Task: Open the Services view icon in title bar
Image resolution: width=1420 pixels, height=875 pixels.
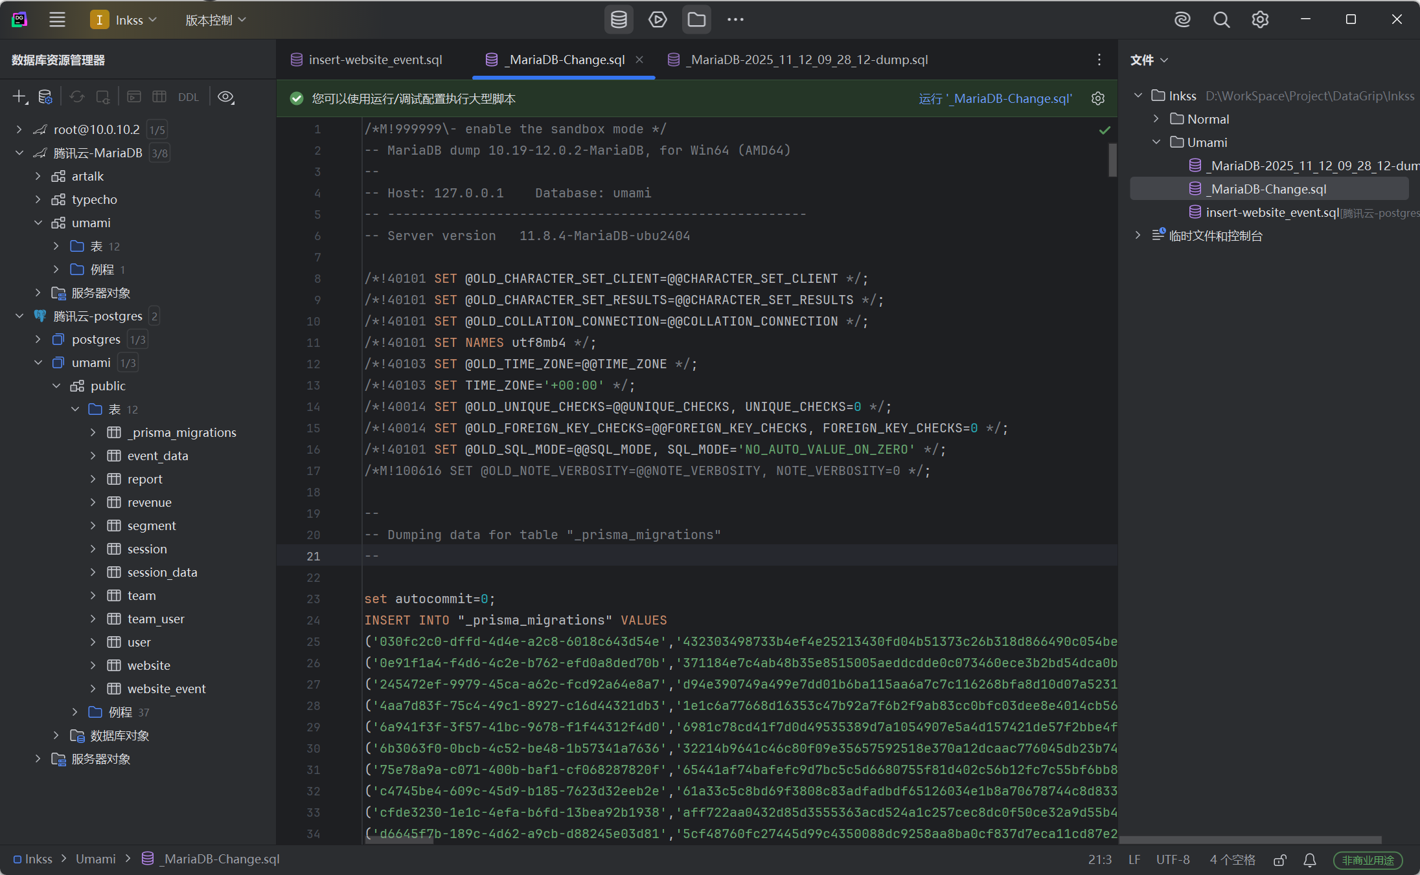Action: (658, 19)
